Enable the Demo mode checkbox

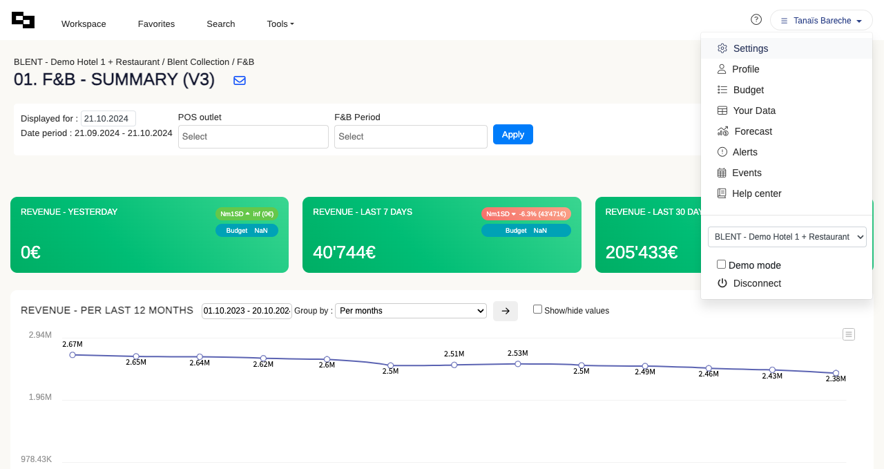[721, 265]
